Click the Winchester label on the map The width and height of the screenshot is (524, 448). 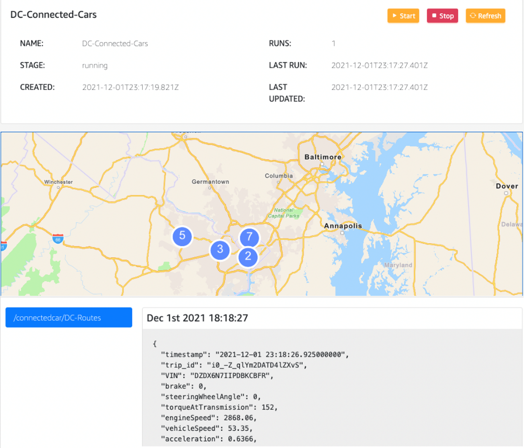coord(58,182)
